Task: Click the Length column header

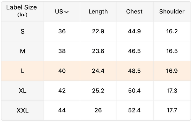Action: [x=98, y=12]
